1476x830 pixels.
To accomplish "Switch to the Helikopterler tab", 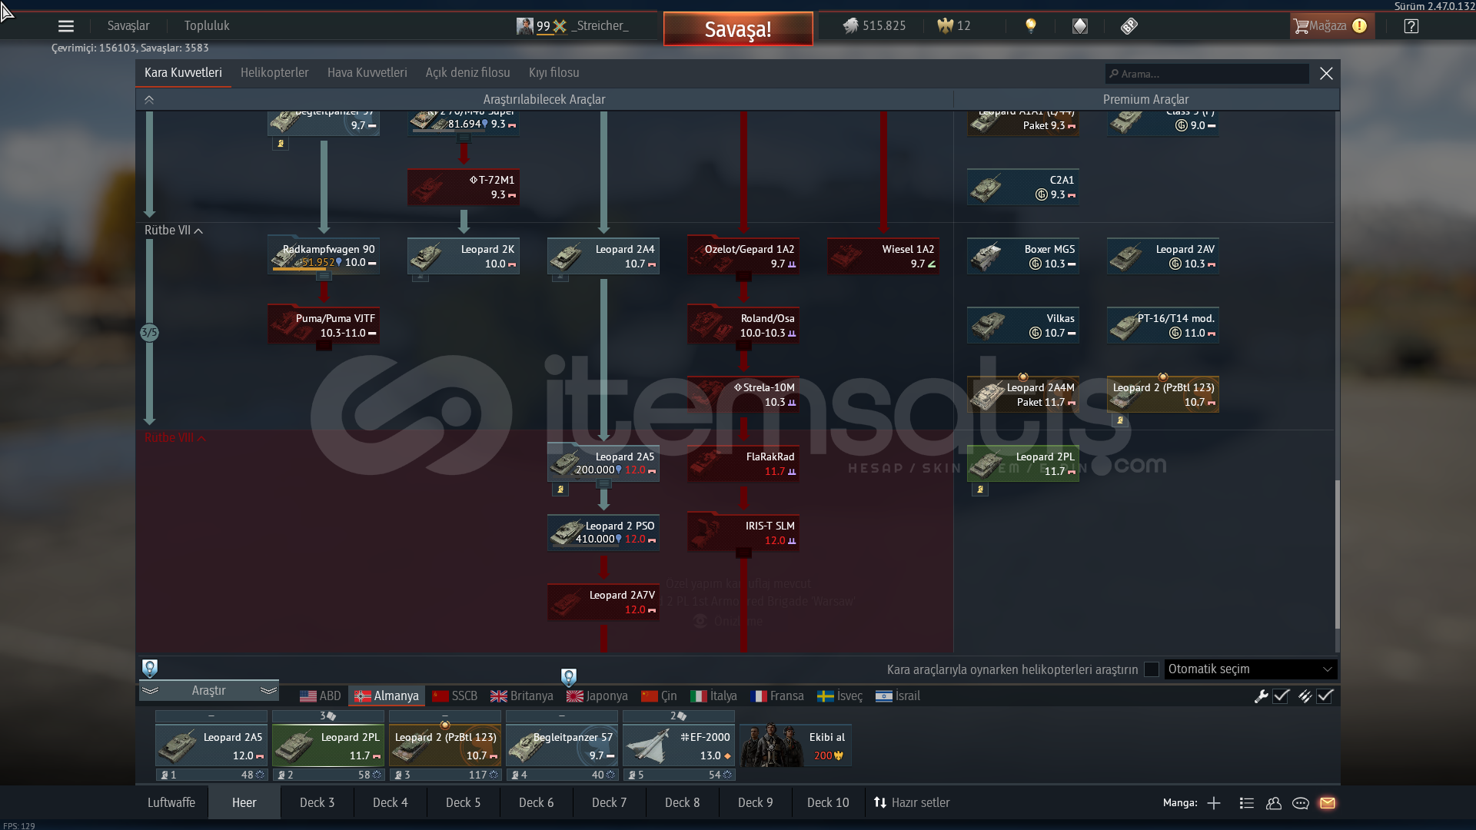I will 274,73.
